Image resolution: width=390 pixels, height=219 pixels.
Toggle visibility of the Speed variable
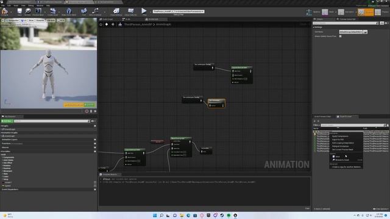(95, 186)
